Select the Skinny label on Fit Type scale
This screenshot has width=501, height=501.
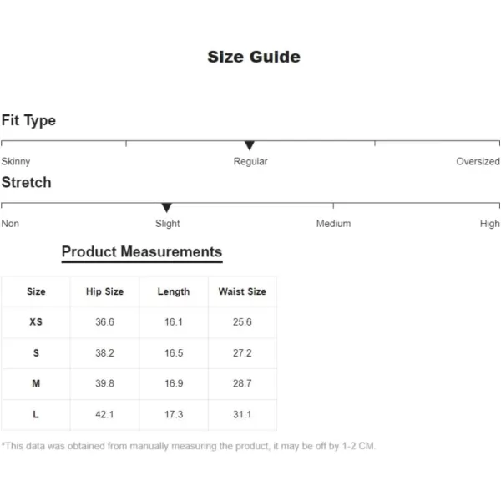pos(16,161)
